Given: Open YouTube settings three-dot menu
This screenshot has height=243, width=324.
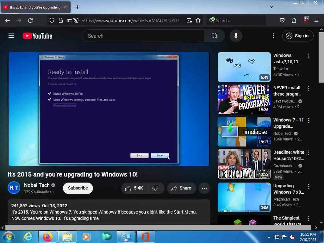Looking at the screenshot, I should 273,36.
